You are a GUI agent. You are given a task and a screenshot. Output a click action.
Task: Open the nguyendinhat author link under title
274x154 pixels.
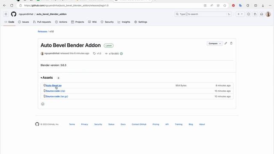pyautogui.click(x=52, y=53)
